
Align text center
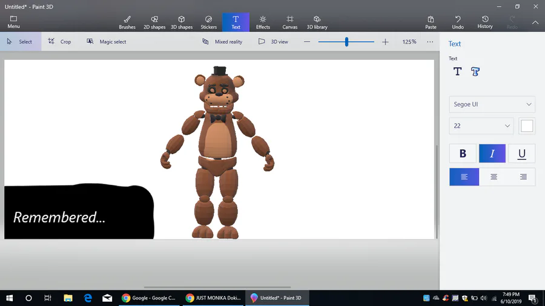[494, 177]
